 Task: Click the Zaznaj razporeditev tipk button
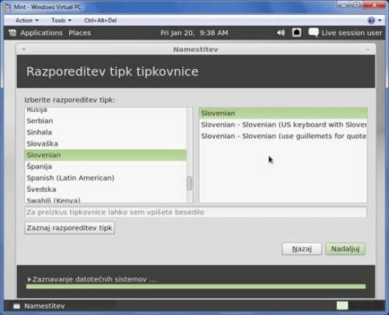click(69, 228)
